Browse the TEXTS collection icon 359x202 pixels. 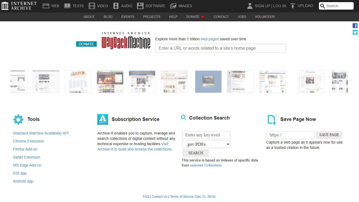tap(67, 6)
